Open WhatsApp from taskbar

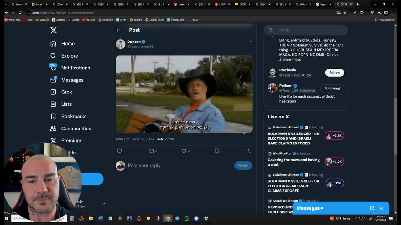[x=187, y=218]
